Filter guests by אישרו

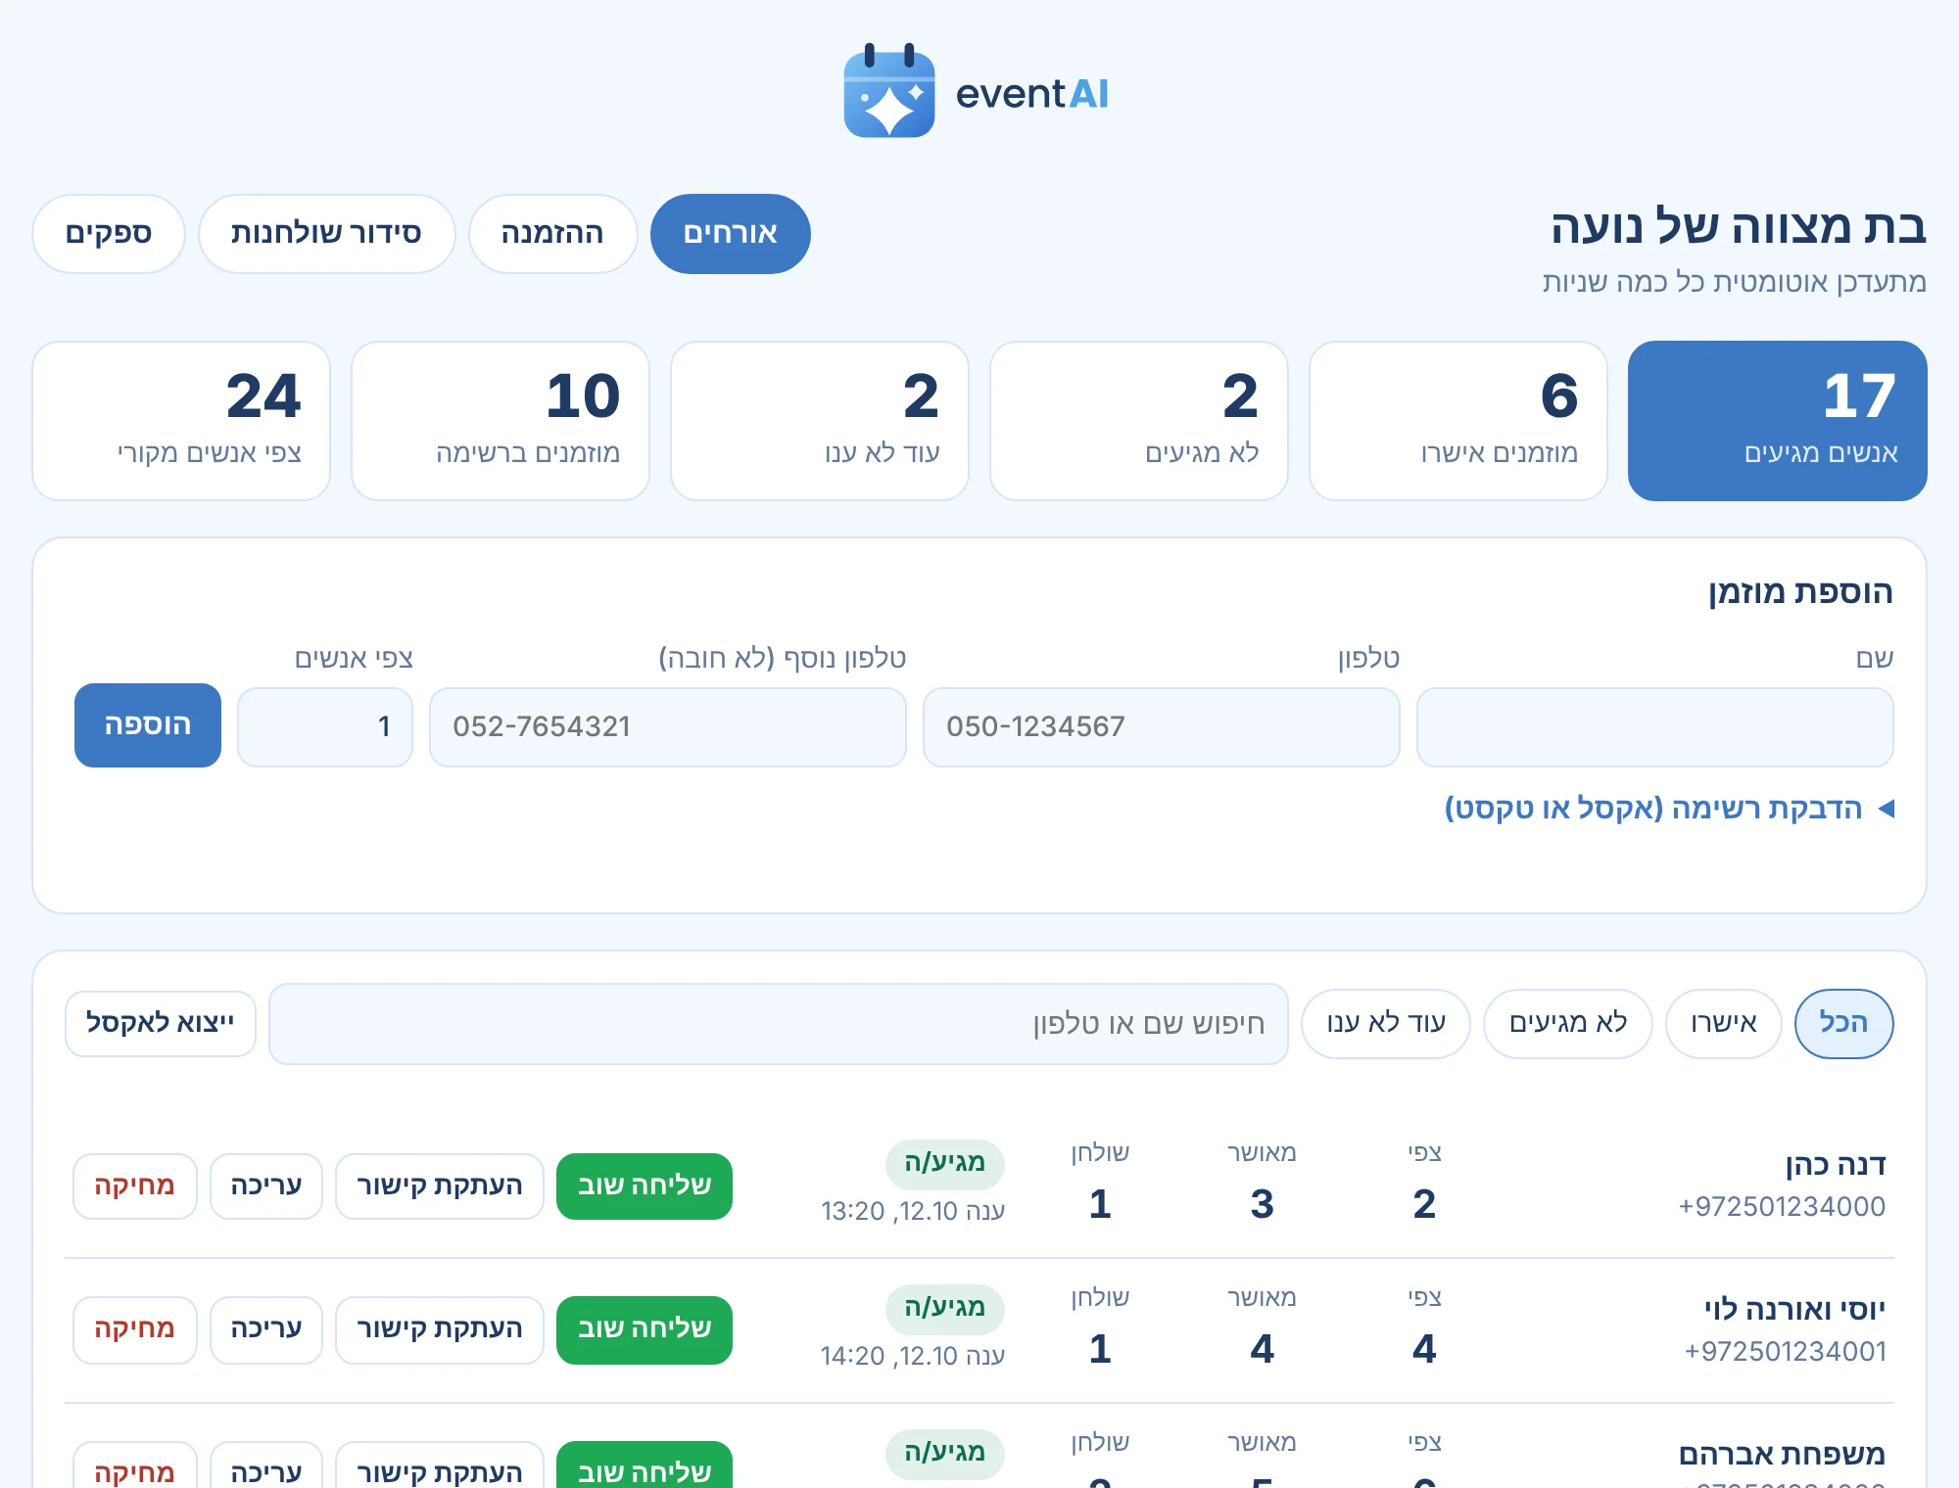click(1723, 1024)
